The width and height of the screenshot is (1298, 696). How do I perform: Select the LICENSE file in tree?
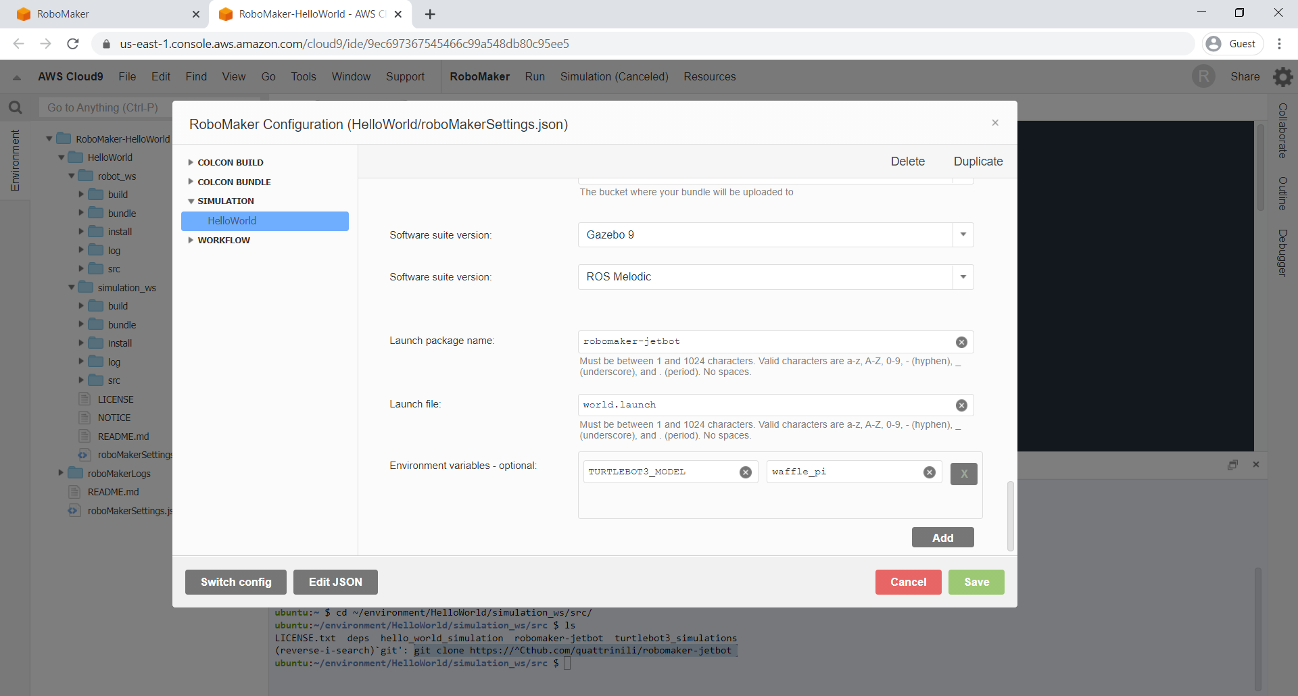pyautogui.click(x=116, y=400)
